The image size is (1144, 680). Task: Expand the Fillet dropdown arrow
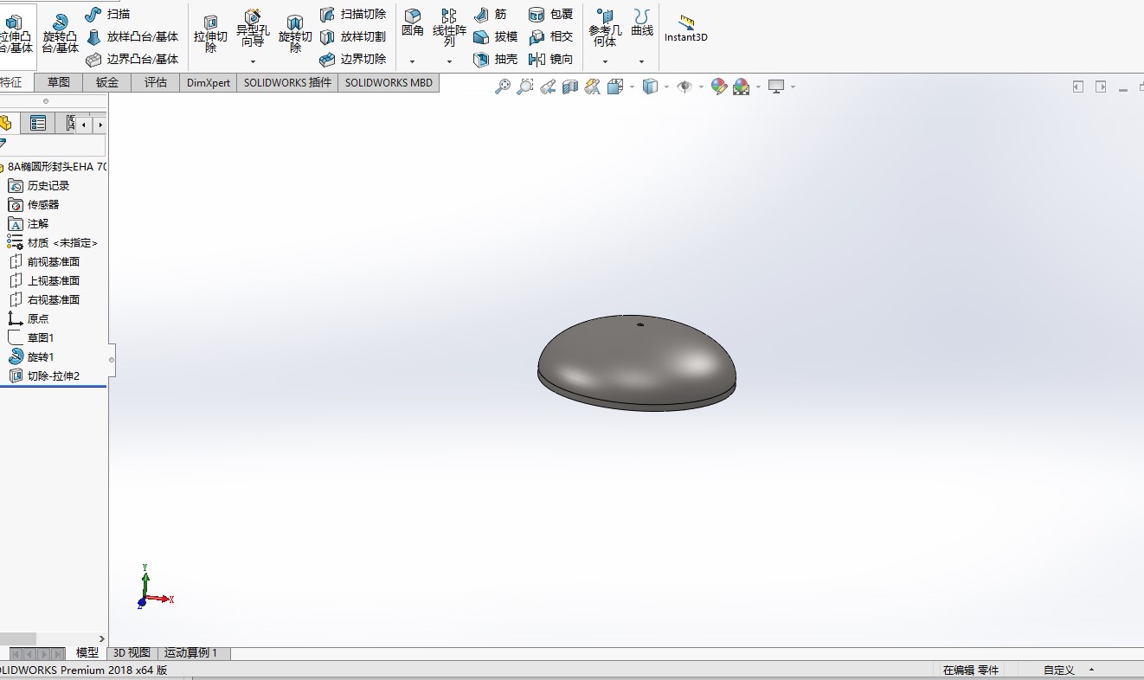click(412, 61)
